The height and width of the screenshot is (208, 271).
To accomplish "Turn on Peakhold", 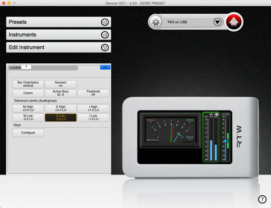I will [93, 93].
